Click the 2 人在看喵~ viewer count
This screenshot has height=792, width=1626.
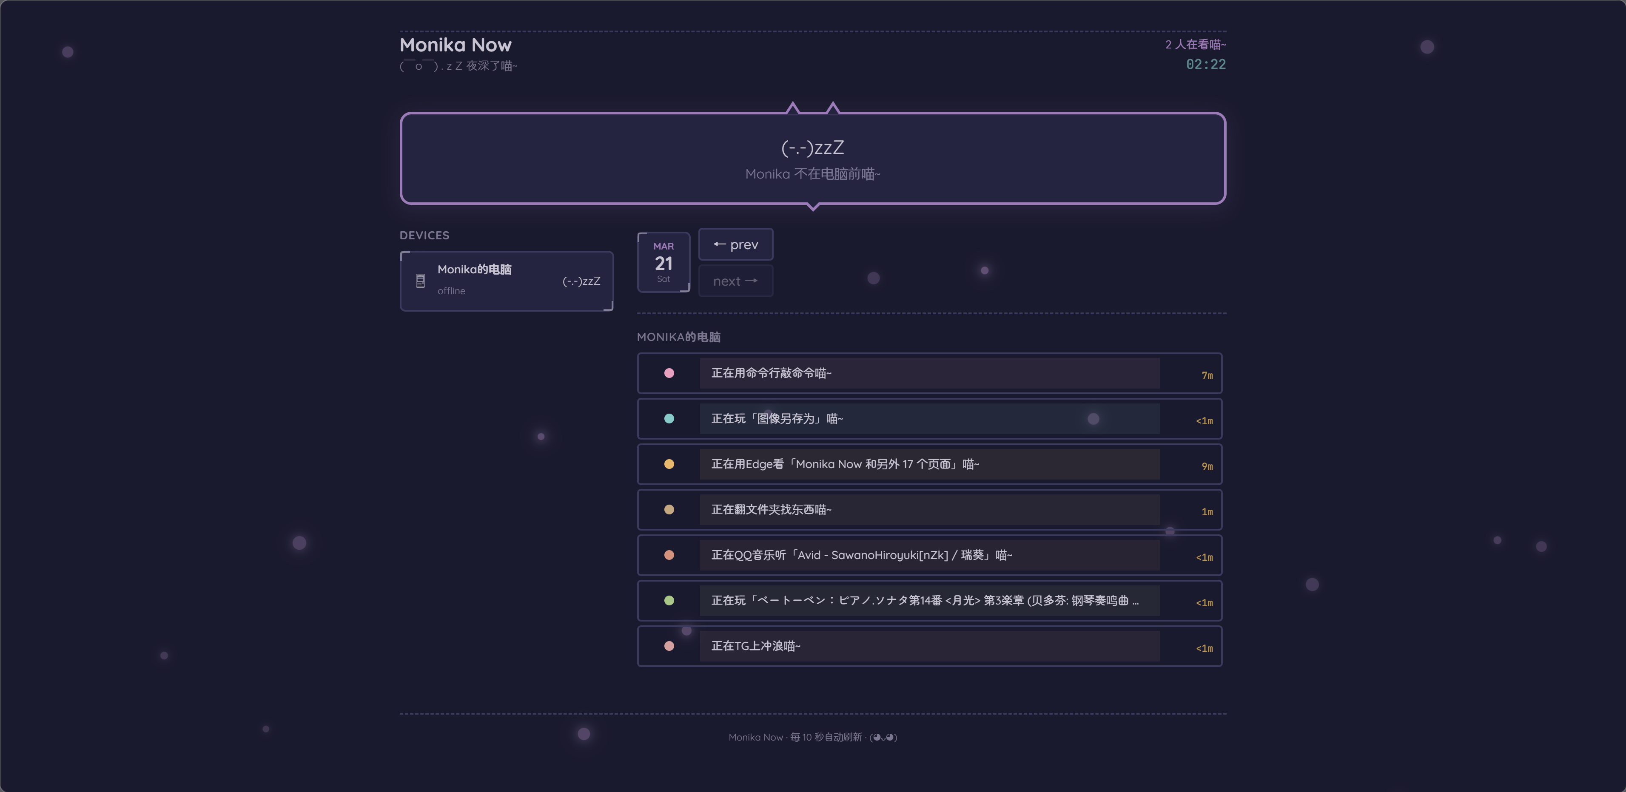1196,44
